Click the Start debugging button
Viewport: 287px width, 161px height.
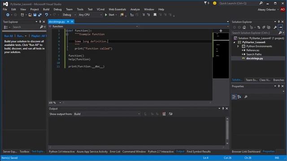point(109,15)
